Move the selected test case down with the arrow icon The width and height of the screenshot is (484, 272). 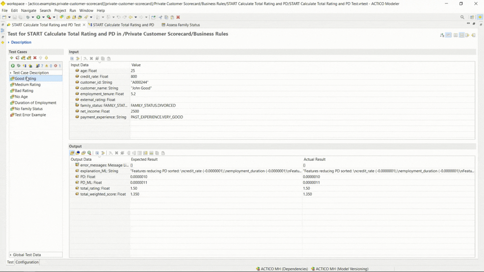point(46,58)
